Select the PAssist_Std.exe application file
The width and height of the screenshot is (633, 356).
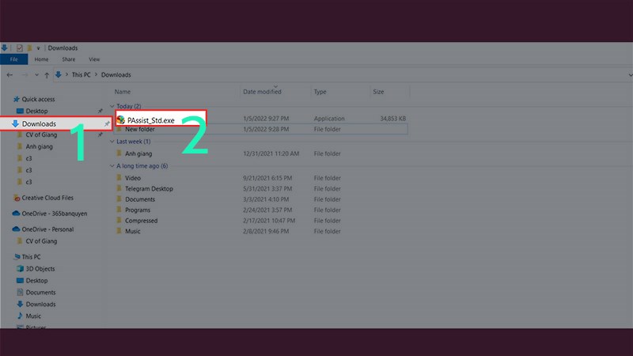pyautogui.click(x=150, y=120)
